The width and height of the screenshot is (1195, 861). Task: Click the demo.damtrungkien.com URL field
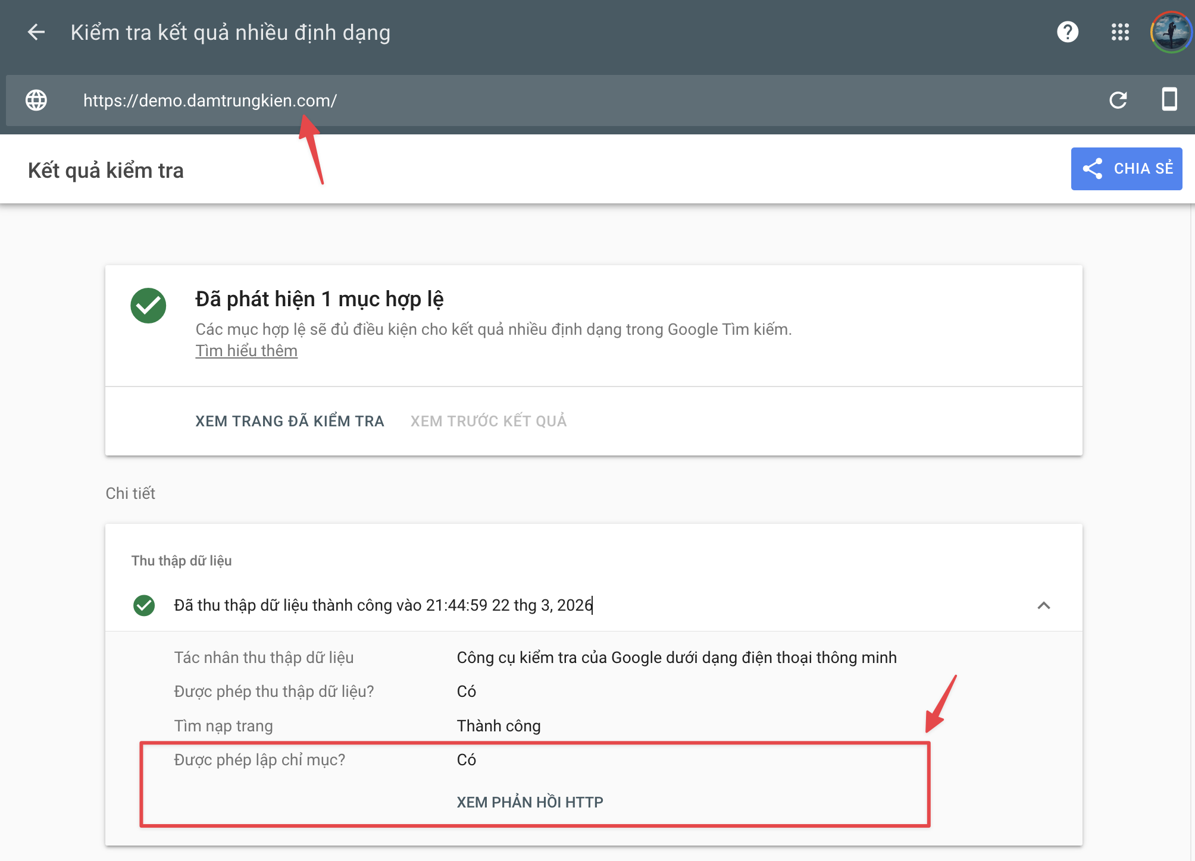[x=210, y=100]
